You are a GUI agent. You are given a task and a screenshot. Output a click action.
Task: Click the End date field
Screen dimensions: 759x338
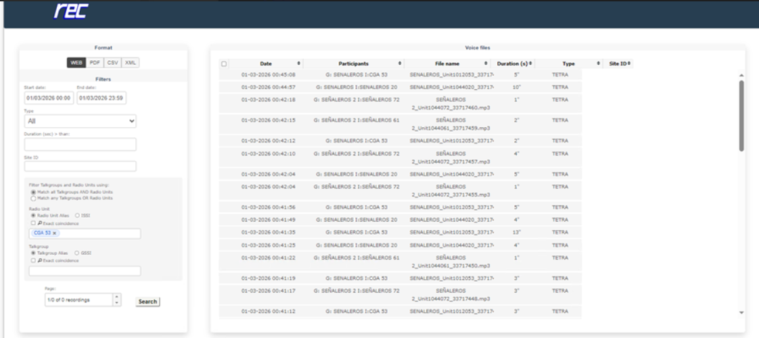pos(101,98)
